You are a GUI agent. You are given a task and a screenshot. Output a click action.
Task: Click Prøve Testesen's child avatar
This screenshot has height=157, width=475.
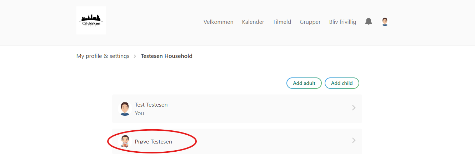(125, 141)
